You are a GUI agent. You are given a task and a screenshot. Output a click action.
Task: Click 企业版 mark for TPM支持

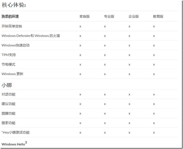pos(129,55)
